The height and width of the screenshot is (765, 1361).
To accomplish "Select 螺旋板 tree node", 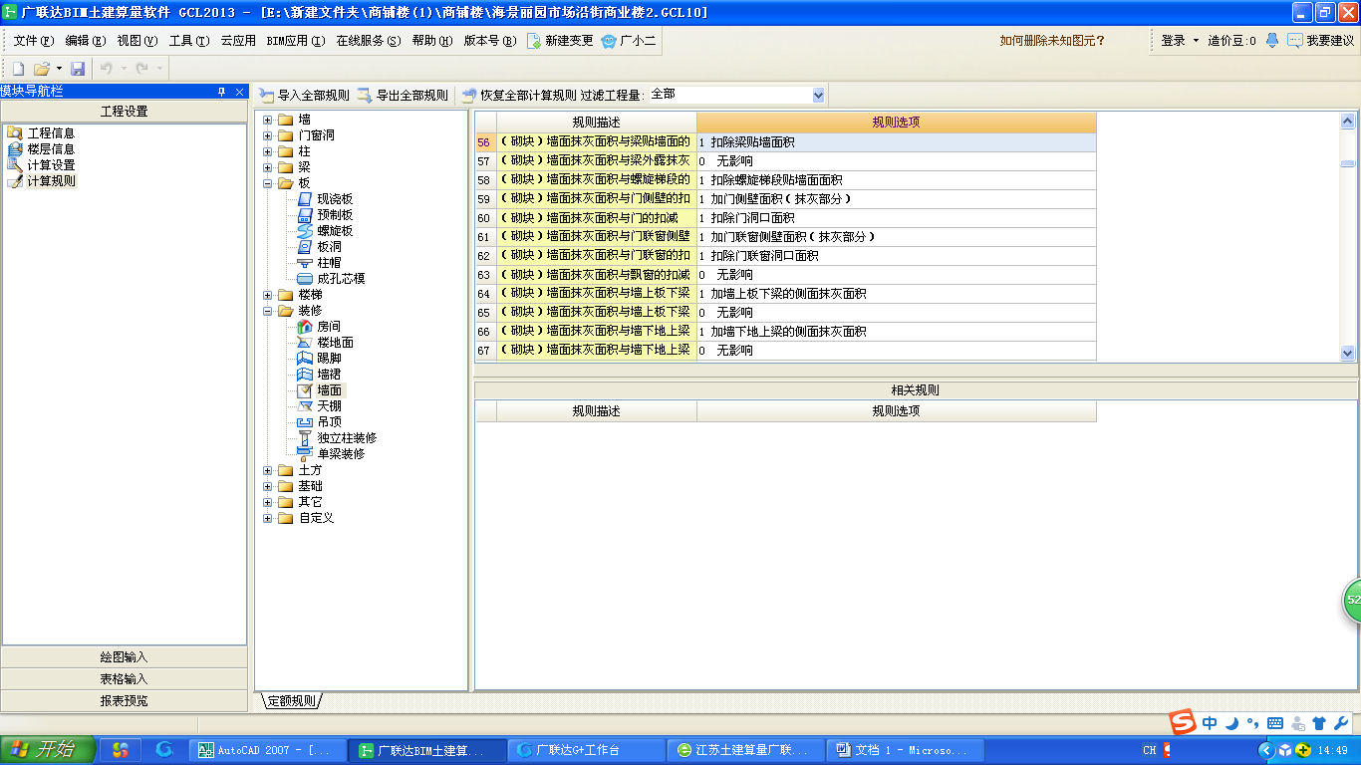I will (x=335, y=231).
